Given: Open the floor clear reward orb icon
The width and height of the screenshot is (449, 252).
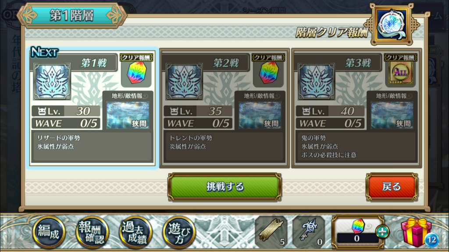Looking at the screenshot, I should (392, 24).
